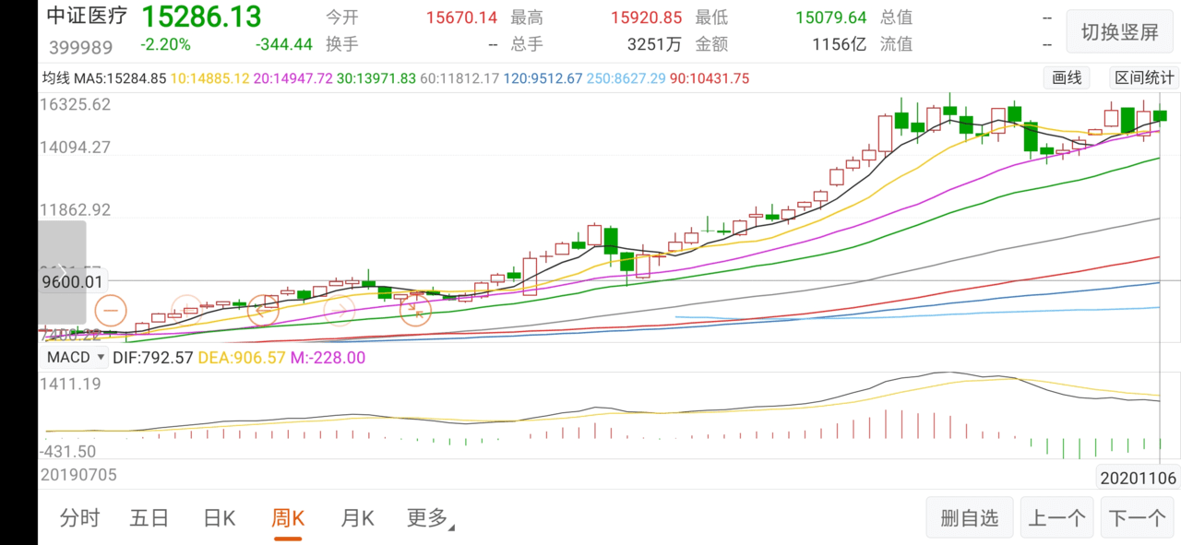
Task: Open the 更多 period options menu
Action: (430, 518)
